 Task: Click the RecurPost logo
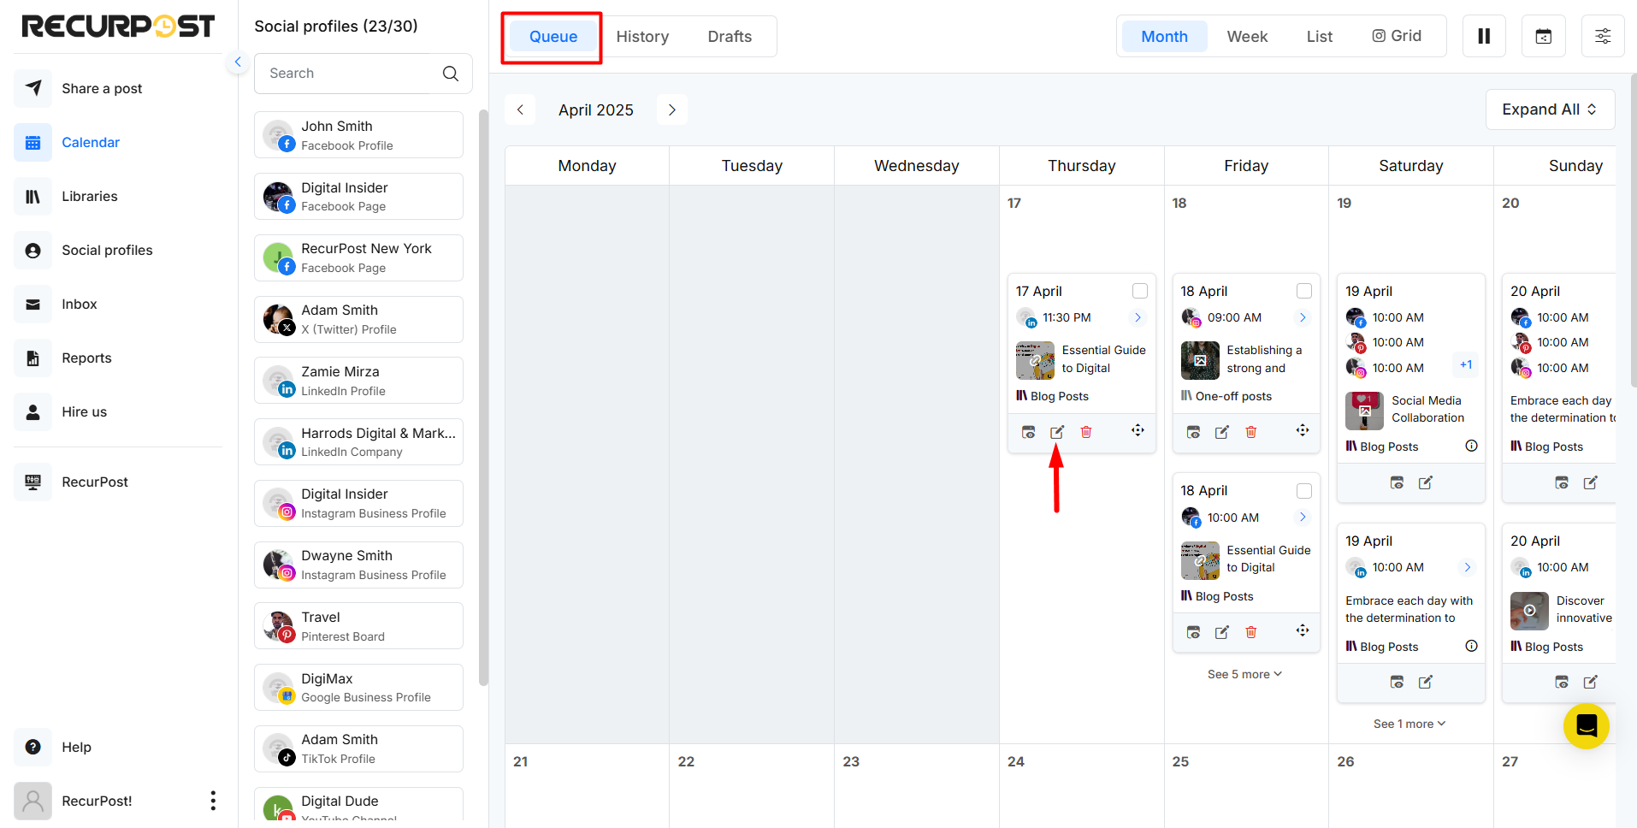point(118,27)
